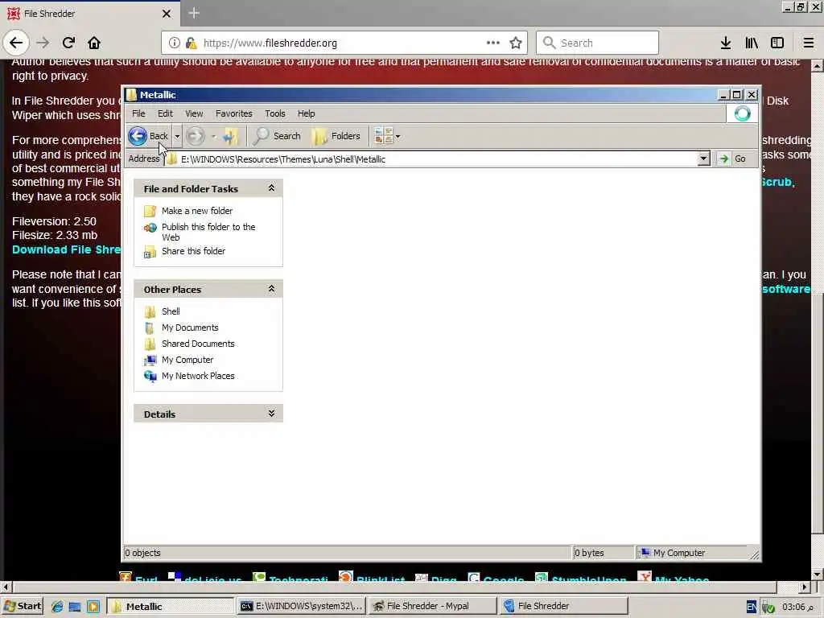Click browser back arrow button
Viewport: 824px width, 618px height.
[16, 43]
